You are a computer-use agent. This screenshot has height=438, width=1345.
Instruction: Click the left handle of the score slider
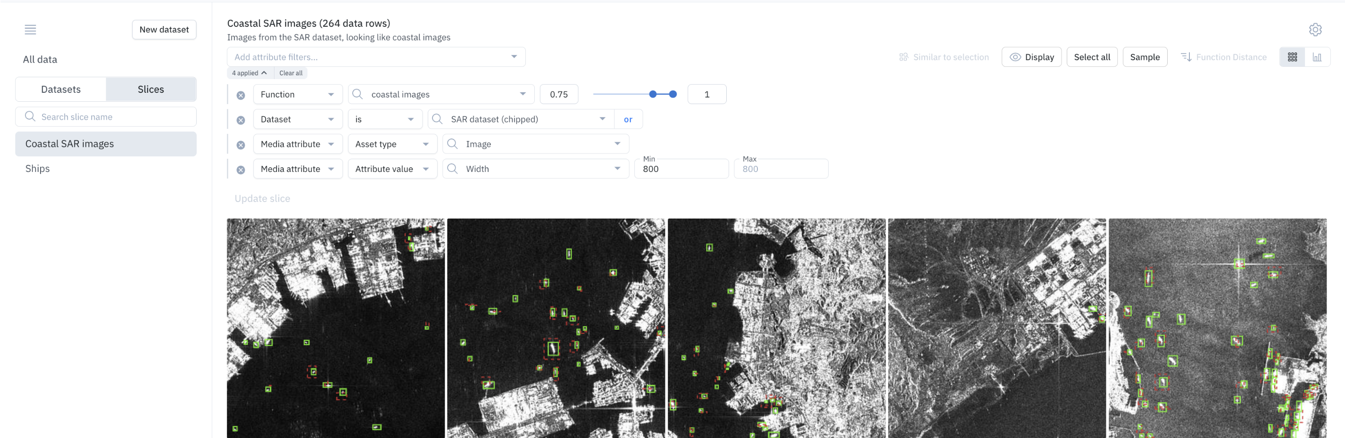pos(653,94)
